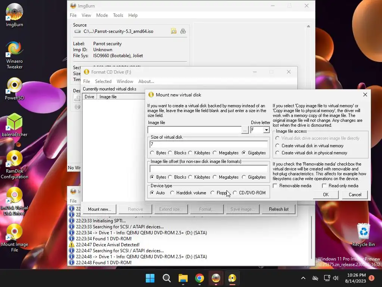Click the image information icon next to ImgBurn browse

[183, 31]
